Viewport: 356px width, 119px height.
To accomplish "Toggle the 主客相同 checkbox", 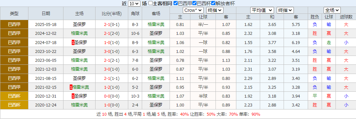I will [150, 3].
